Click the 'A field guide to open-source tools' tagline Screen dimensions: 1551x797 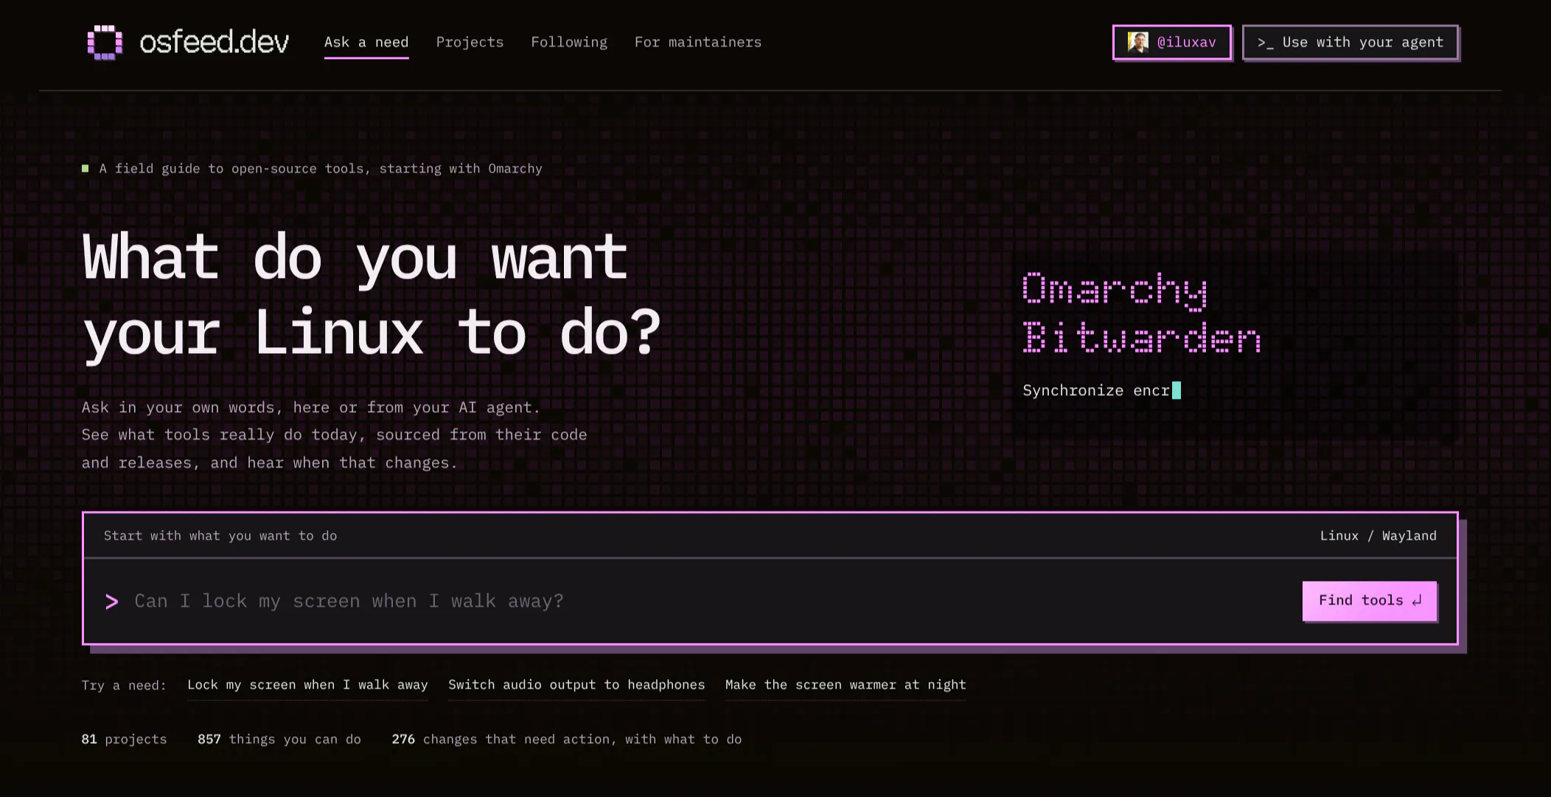click(x=321, y=169)
